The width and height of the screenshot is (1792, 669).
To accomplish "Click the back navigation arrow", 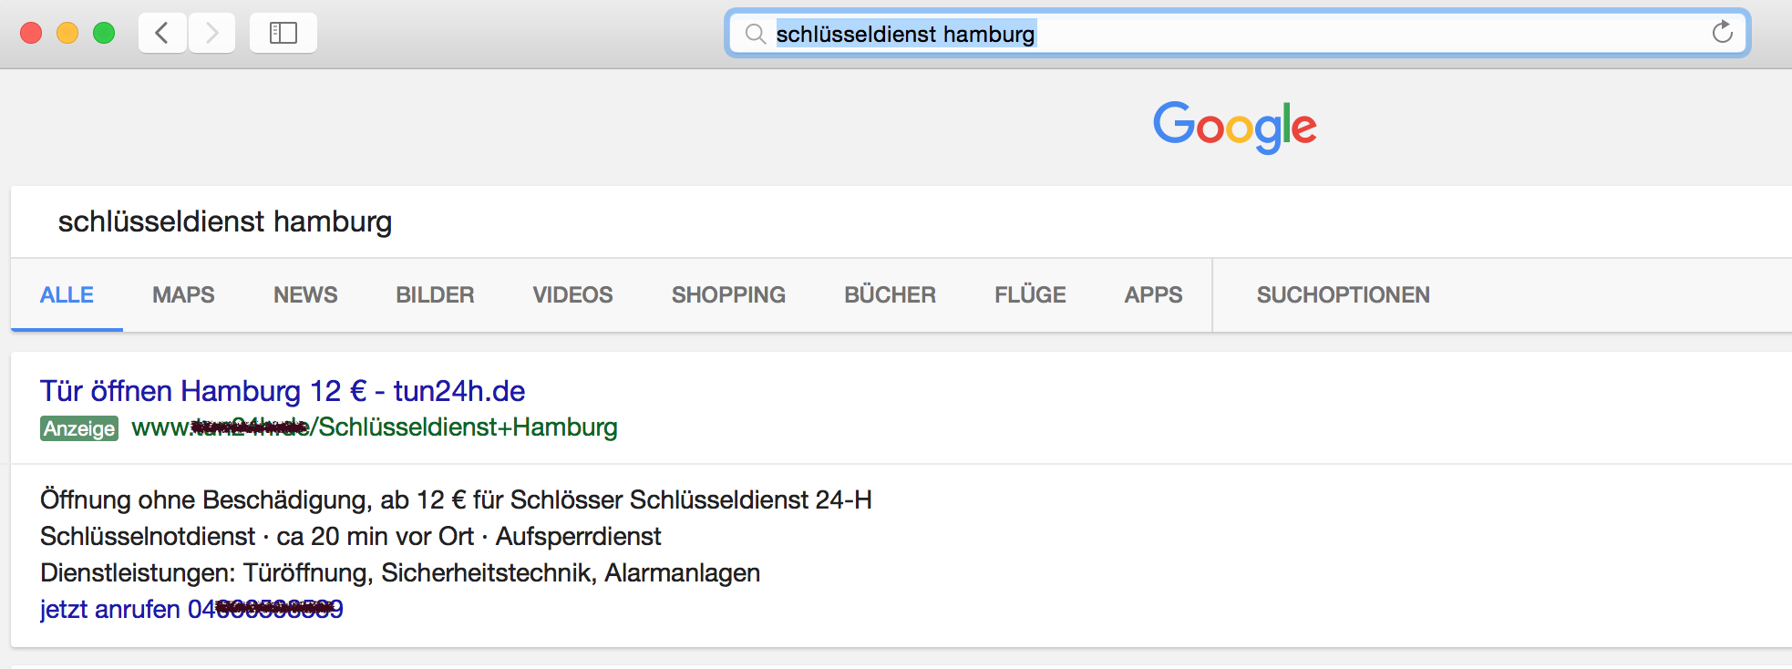I will click(x=161, y=32).
